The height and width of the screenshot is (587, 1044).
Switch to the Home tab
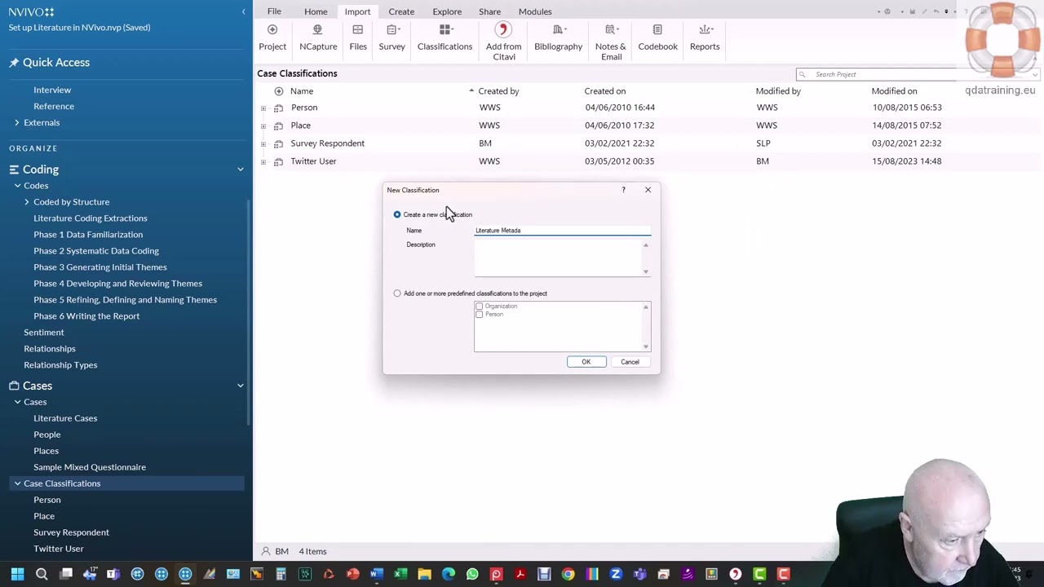pos(316,11)
